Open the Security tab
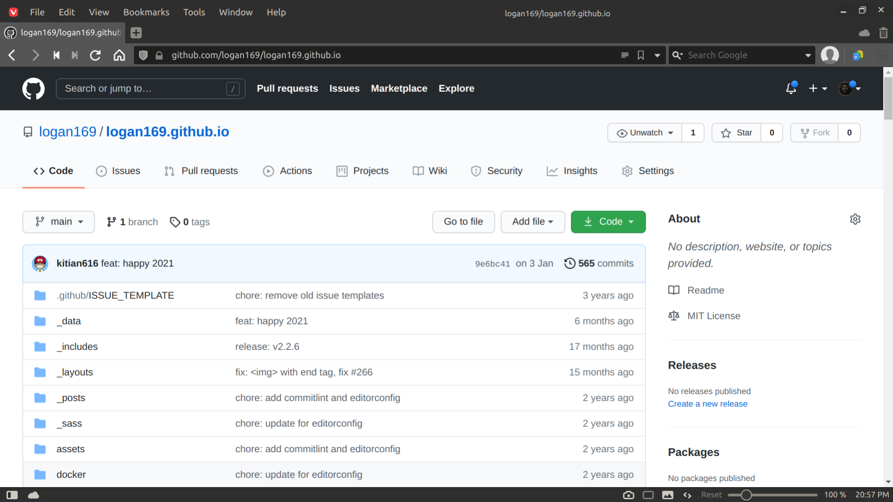This screenshot has height=502, width=893. (496, 171)
